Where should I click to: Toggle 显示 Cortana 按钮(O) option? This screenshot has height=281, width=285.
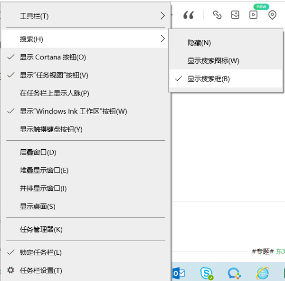click(x=85, y=57)
